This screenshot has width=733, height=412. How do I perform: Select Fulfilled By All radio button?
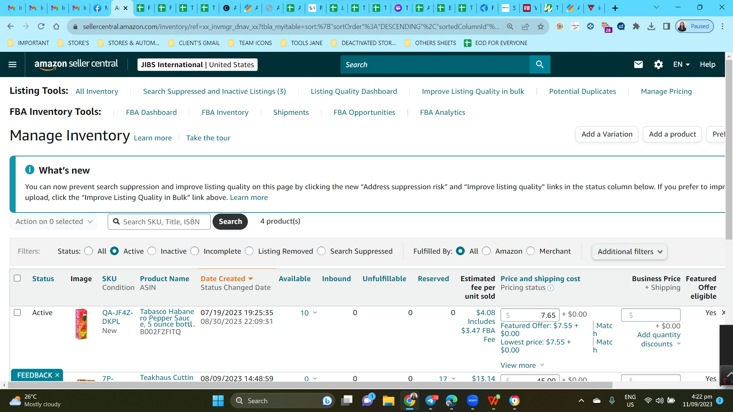(460, 251)
